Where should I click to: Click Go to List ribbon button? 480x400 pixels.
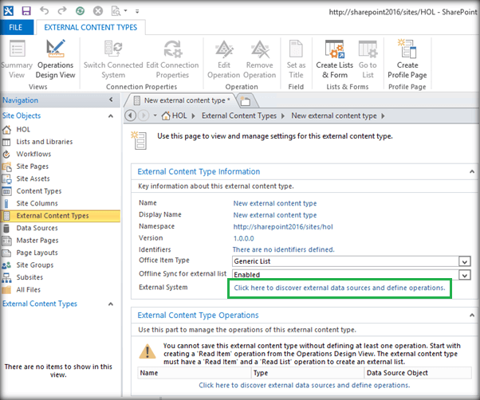[368, 59]
